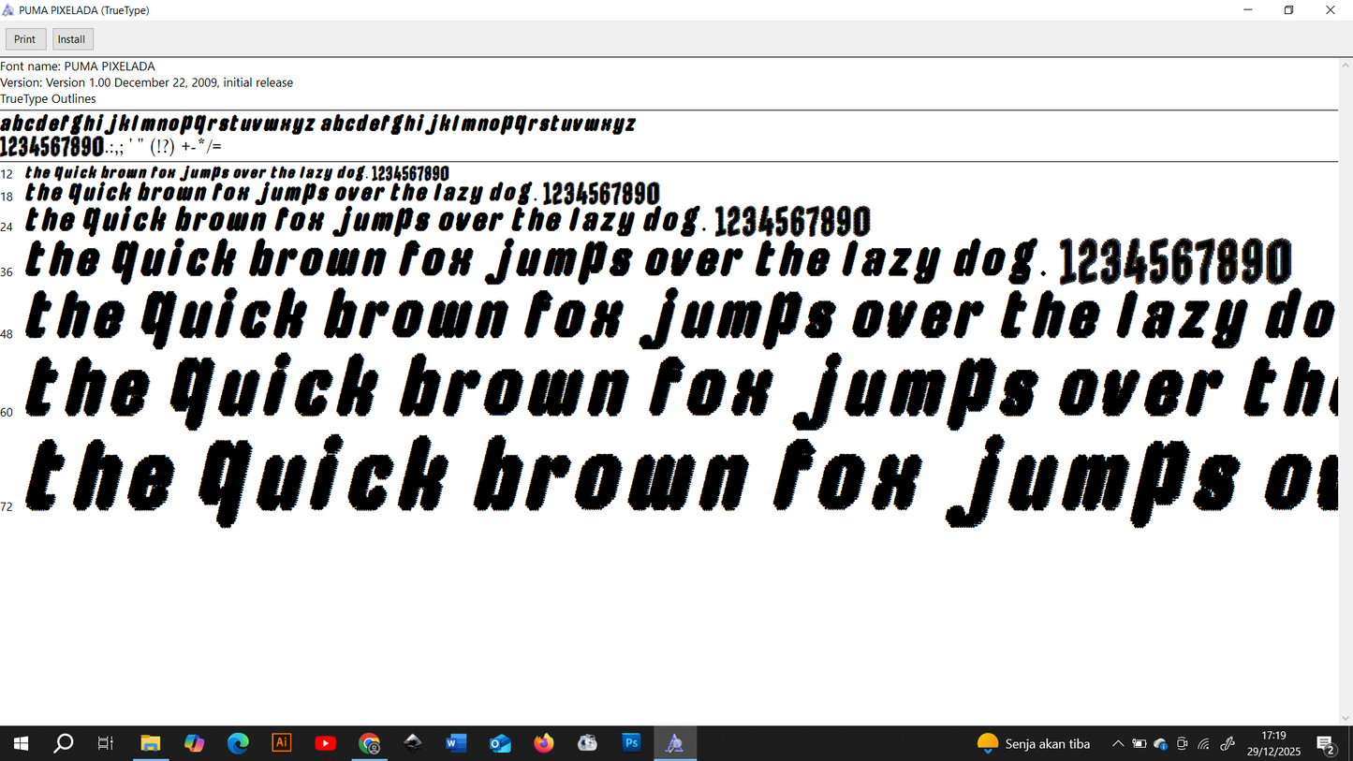Launch Firefox from the taskbar
The image size is (1353, 761).
click(544, 743)
